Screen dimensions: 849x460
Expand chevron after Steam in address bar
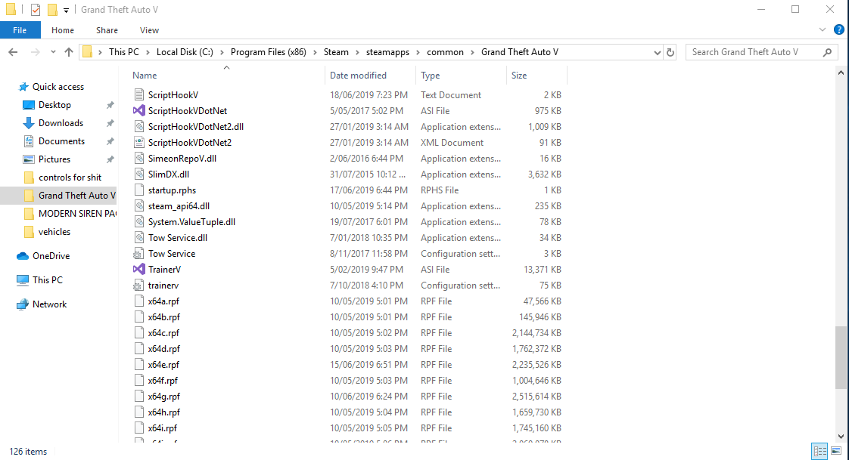coord(357,52)
